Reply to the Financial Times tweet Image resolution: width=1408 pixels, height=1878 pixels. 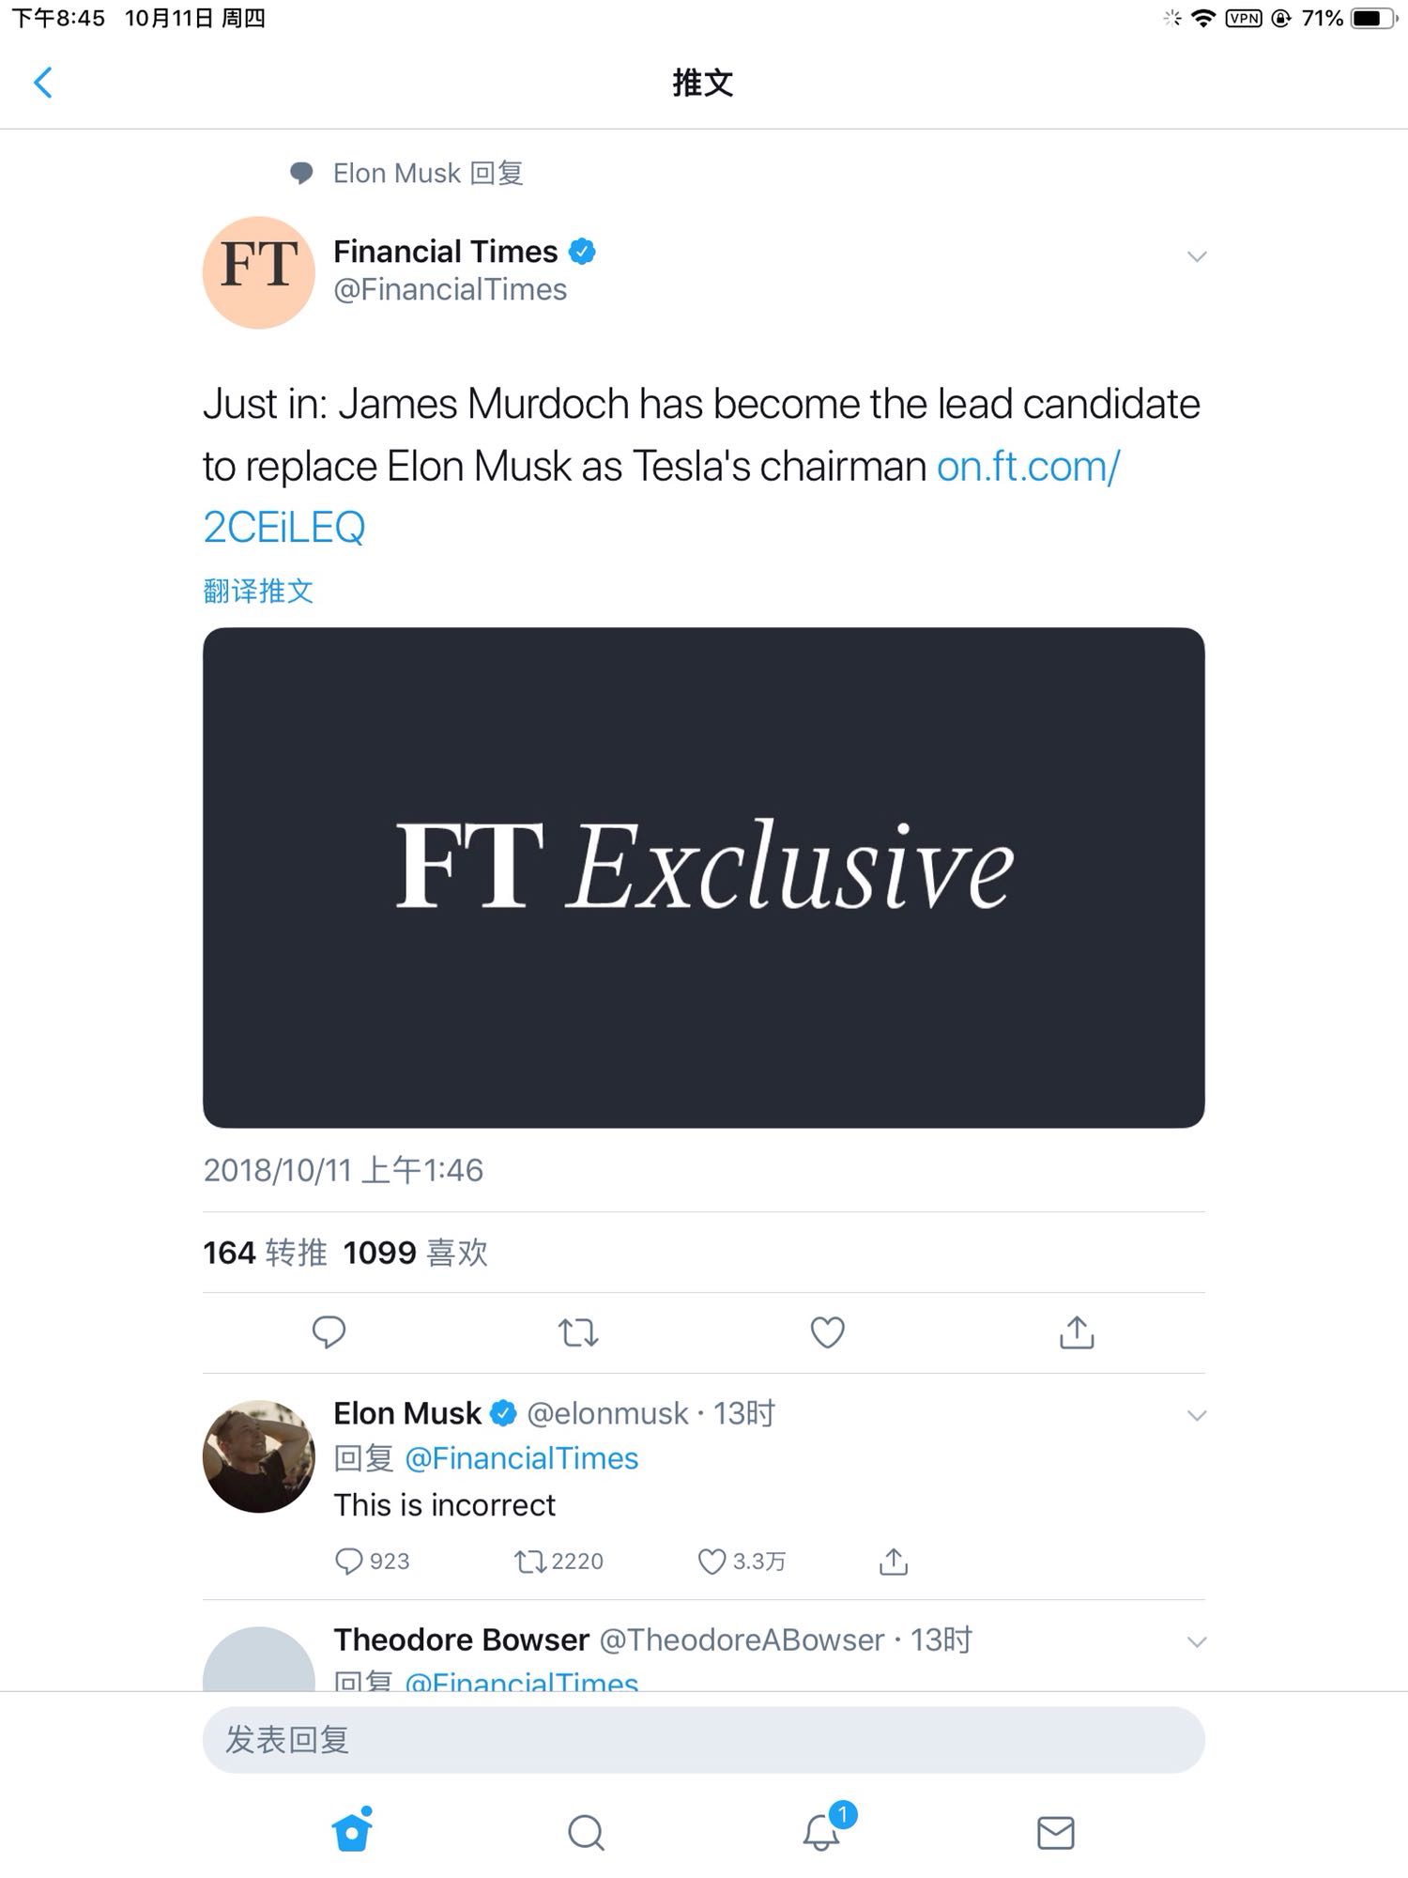click(329, 1332)
